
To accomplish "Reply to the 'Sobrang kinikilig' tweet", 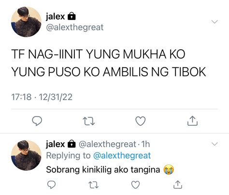I will [51, 185].
